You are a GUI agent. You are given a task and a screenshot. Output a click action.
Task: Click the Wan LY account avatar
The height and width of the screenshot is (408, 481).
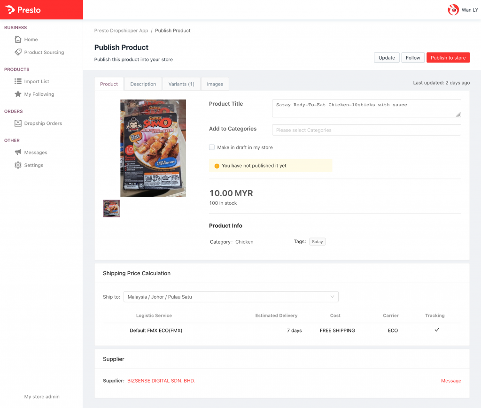[453, 9]
